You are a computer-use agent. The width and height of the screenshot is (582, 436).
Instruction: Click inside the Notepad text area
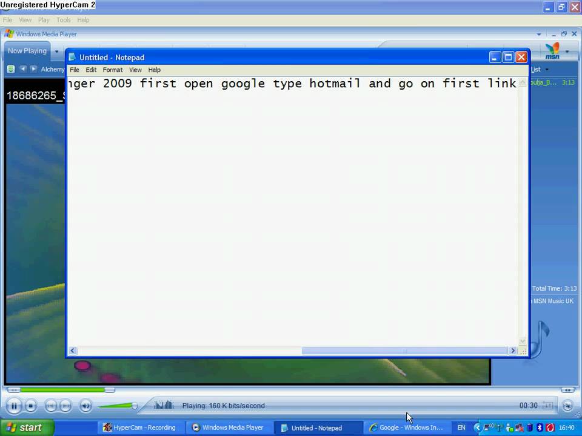tap(292, 211)
